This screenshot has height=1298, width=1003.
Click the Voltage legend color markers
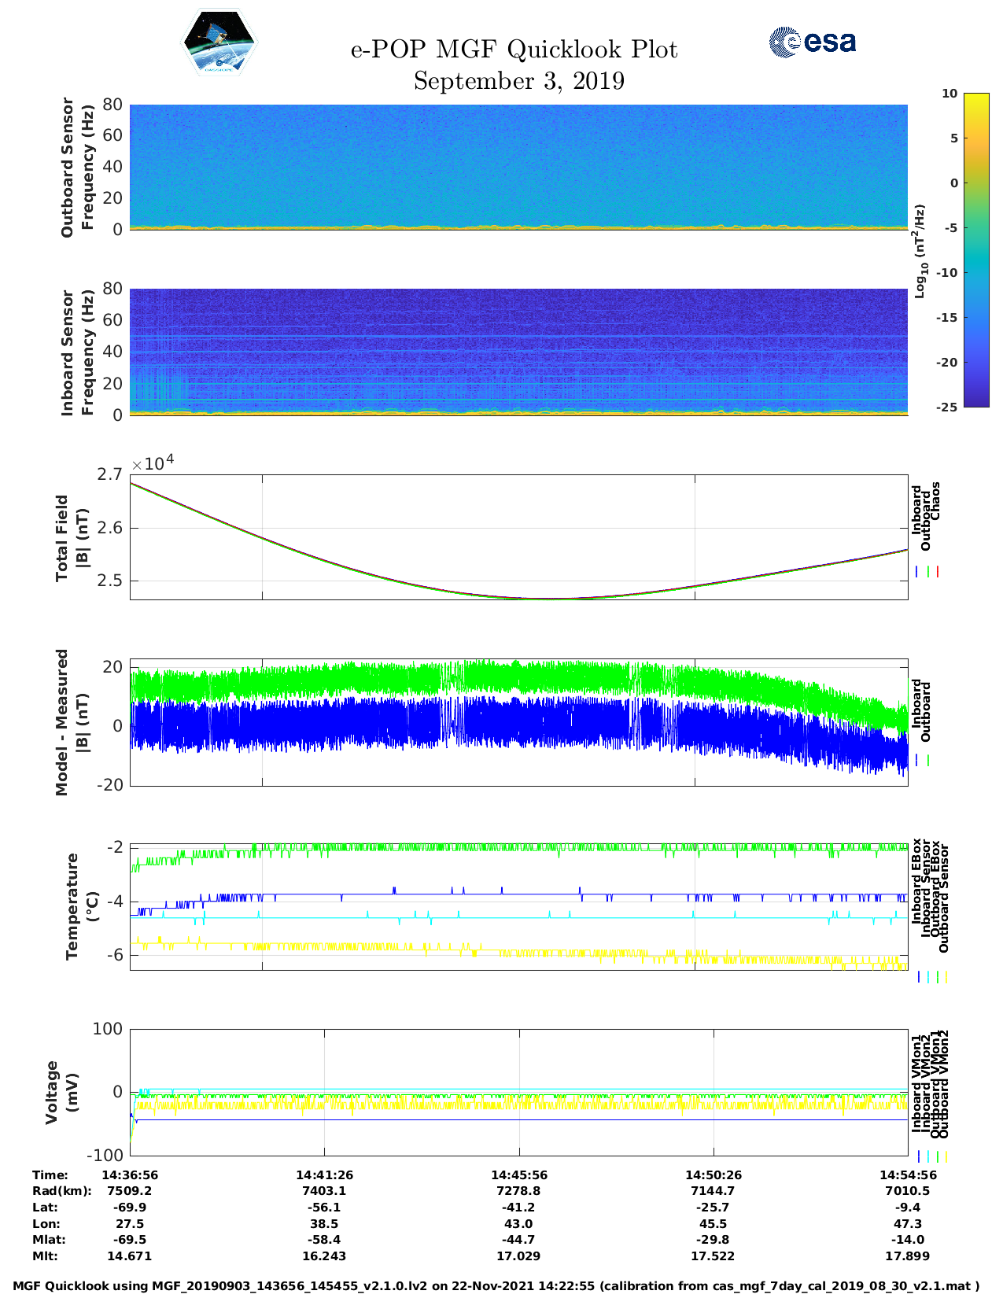tap(931, 1156)
